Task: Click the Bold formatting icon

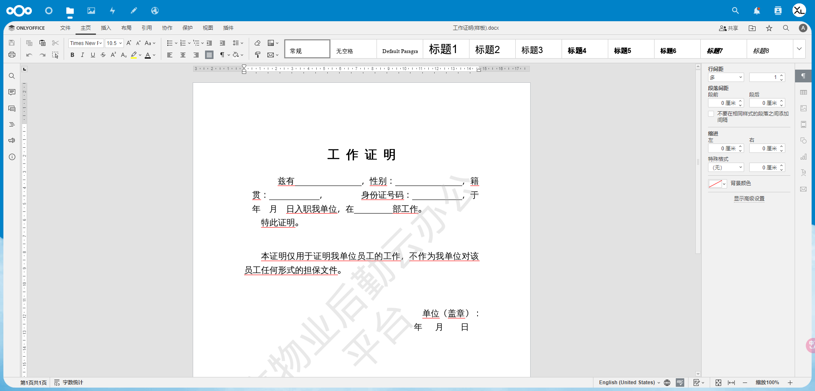Action: pos(72,55)
